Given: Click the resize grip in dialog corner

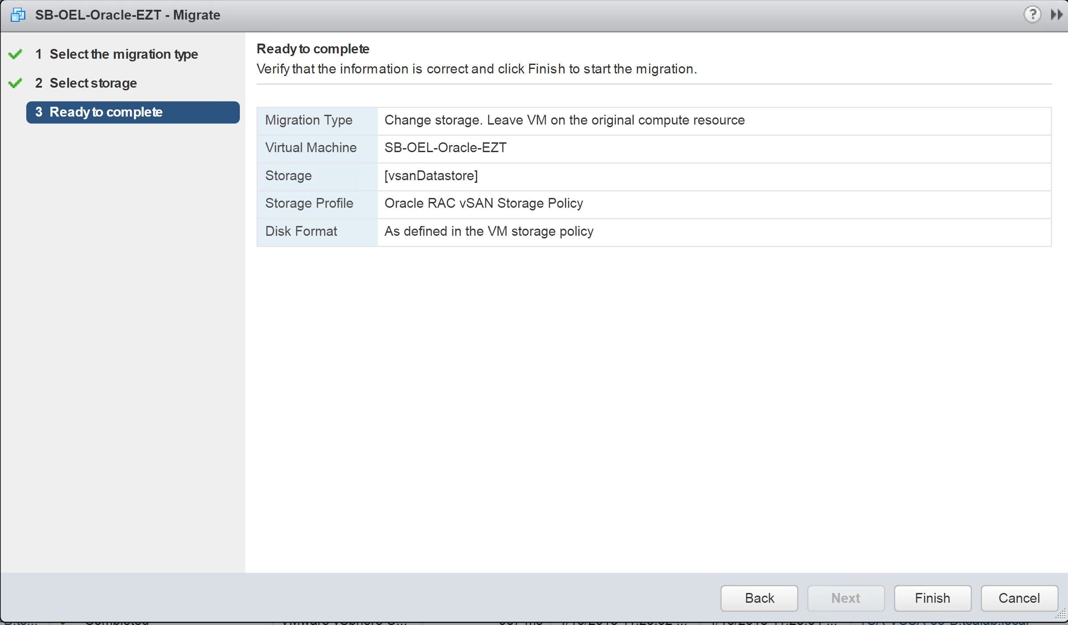Looking at the screenshot, I should click(1061, 615).
